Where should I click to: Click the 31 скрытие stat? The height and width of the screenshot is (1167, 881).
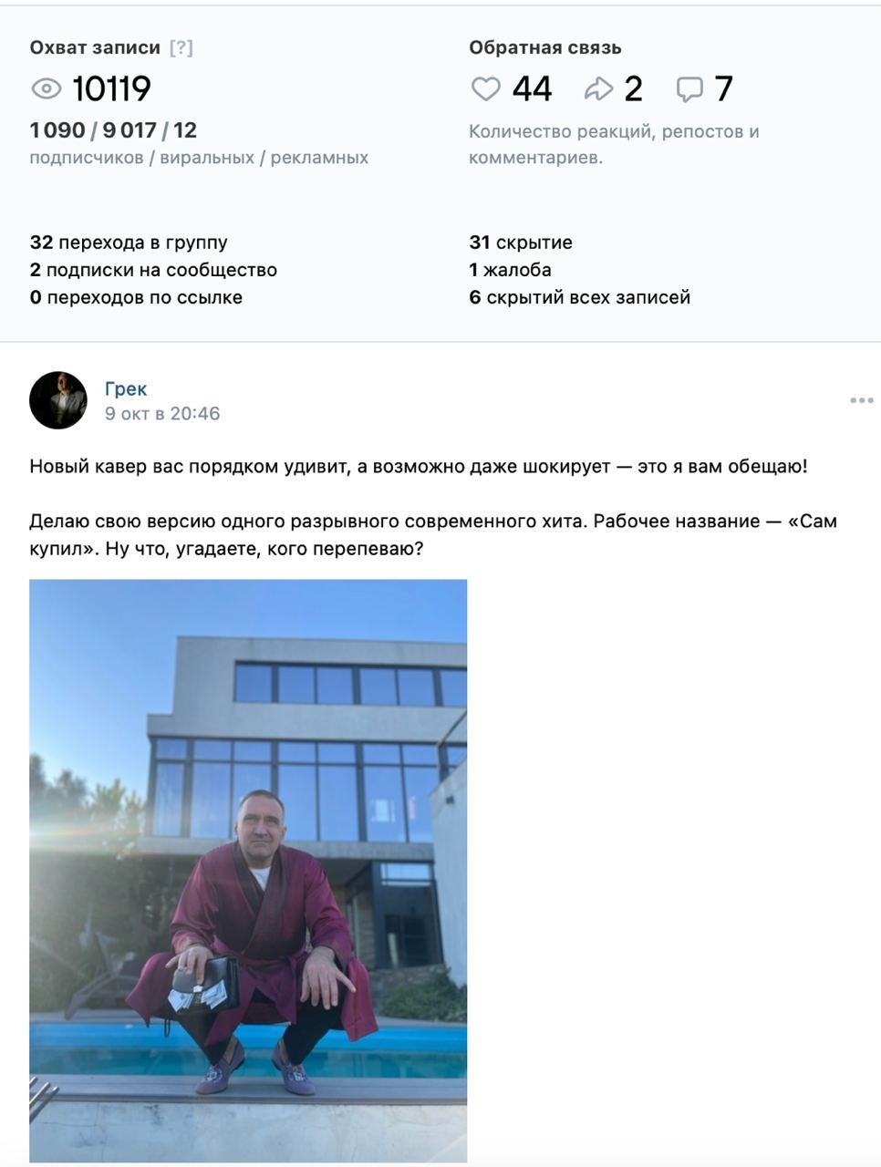coord(521,243)
